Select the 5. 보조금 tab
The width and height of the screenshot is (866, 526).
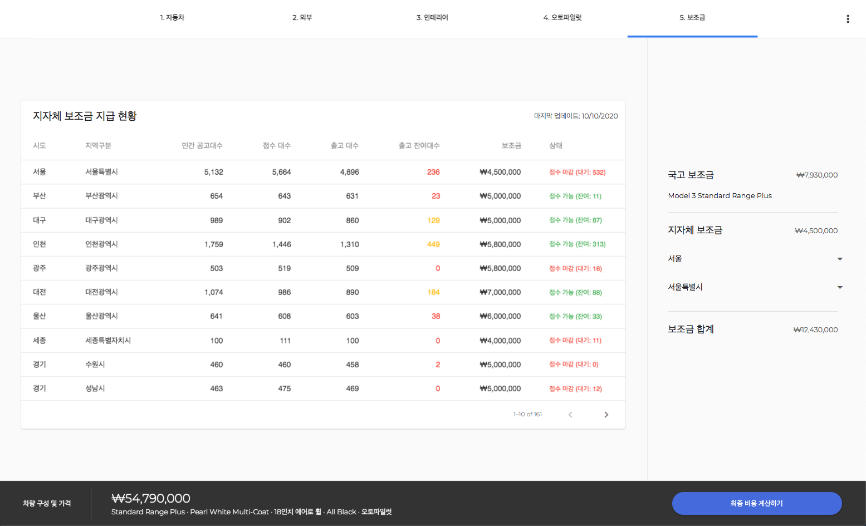tap(692, 18)
